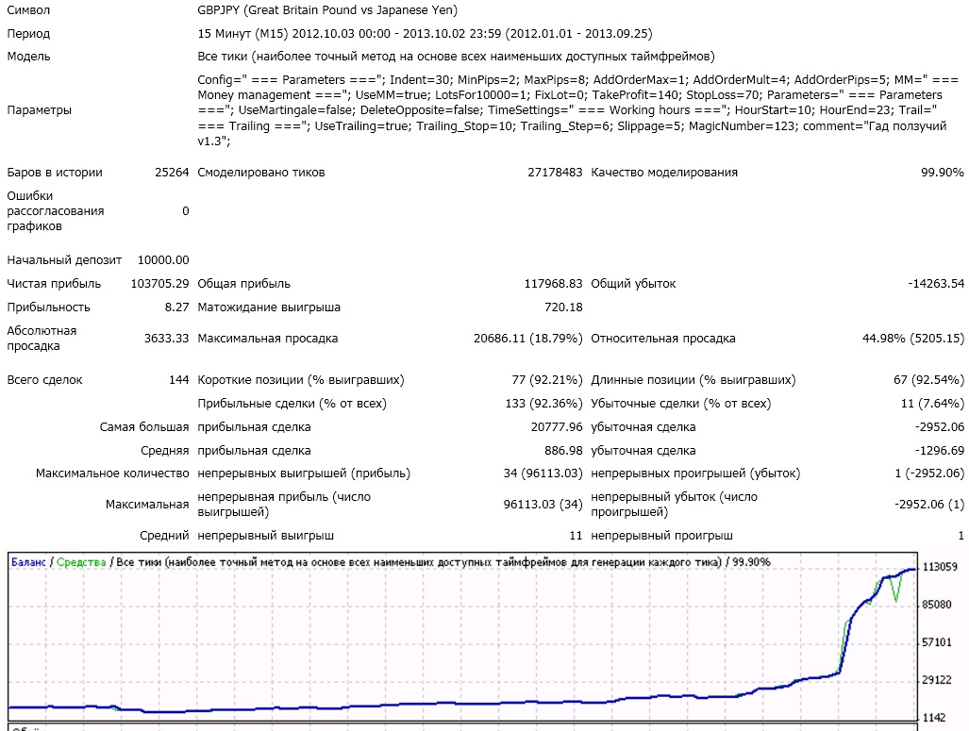Click the 'Максимальное количество' row label
Viewport: 969px width, 731px height.
pos(112,473)
